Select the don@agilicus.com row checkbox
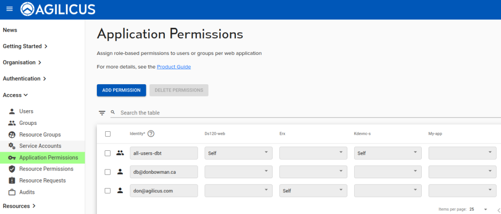Screen dimensions: 501x214 (108, 190)
